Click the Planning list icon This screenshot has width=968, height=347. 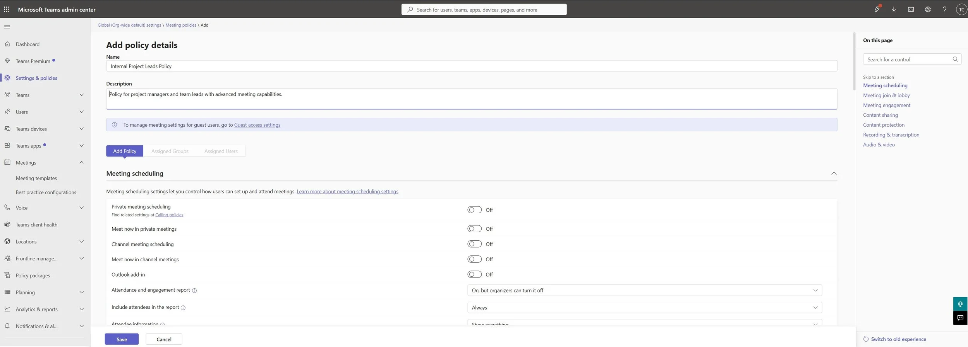[x=7, y=292]
